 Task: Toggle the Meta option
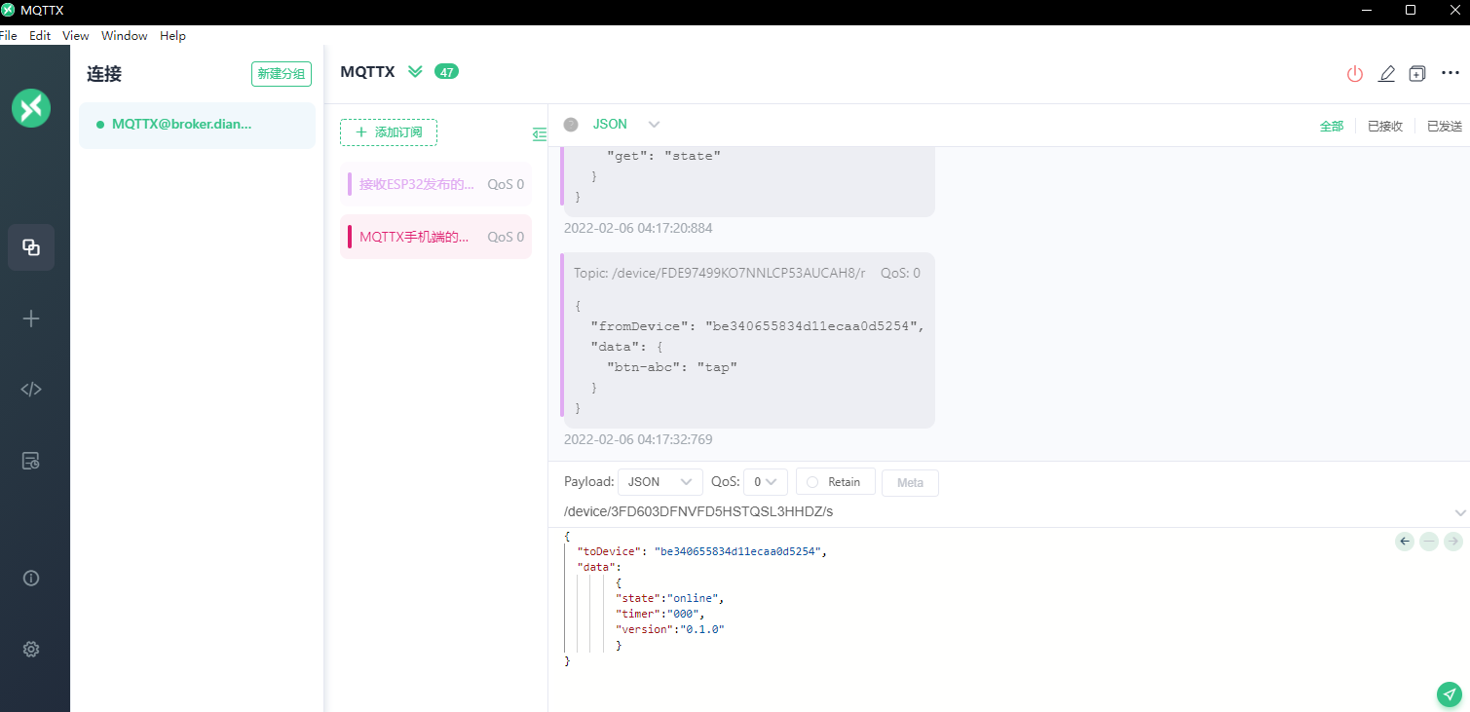pyautogui.click(x=910, y=482)
